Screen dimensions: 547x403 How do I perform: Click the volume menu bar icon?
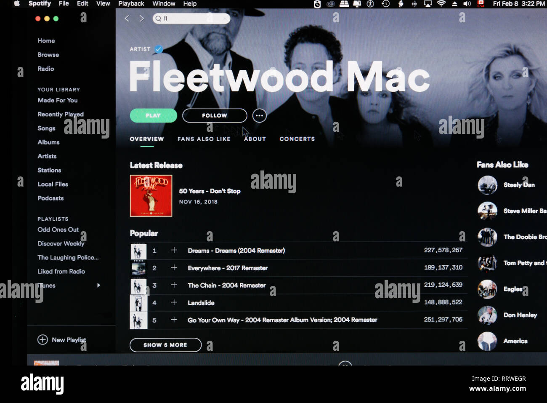point(467,3)
